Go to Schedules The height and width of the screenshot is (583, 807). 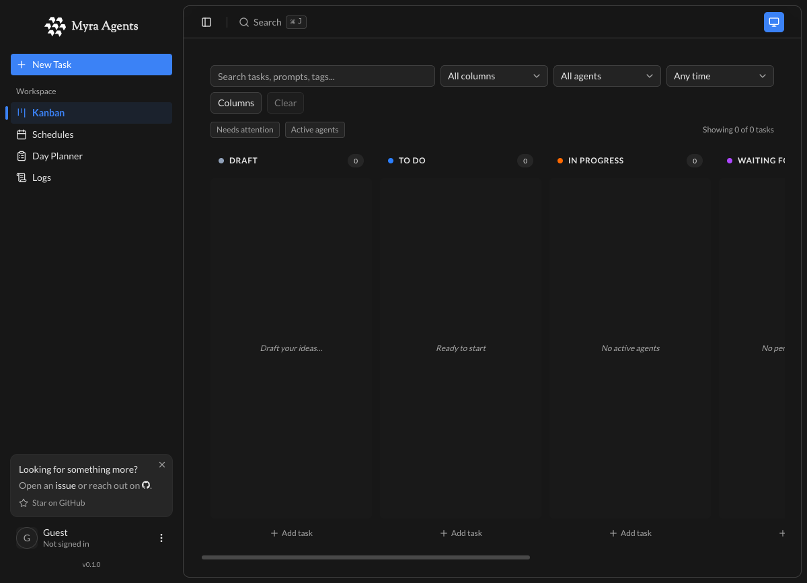tap(91, 134)
